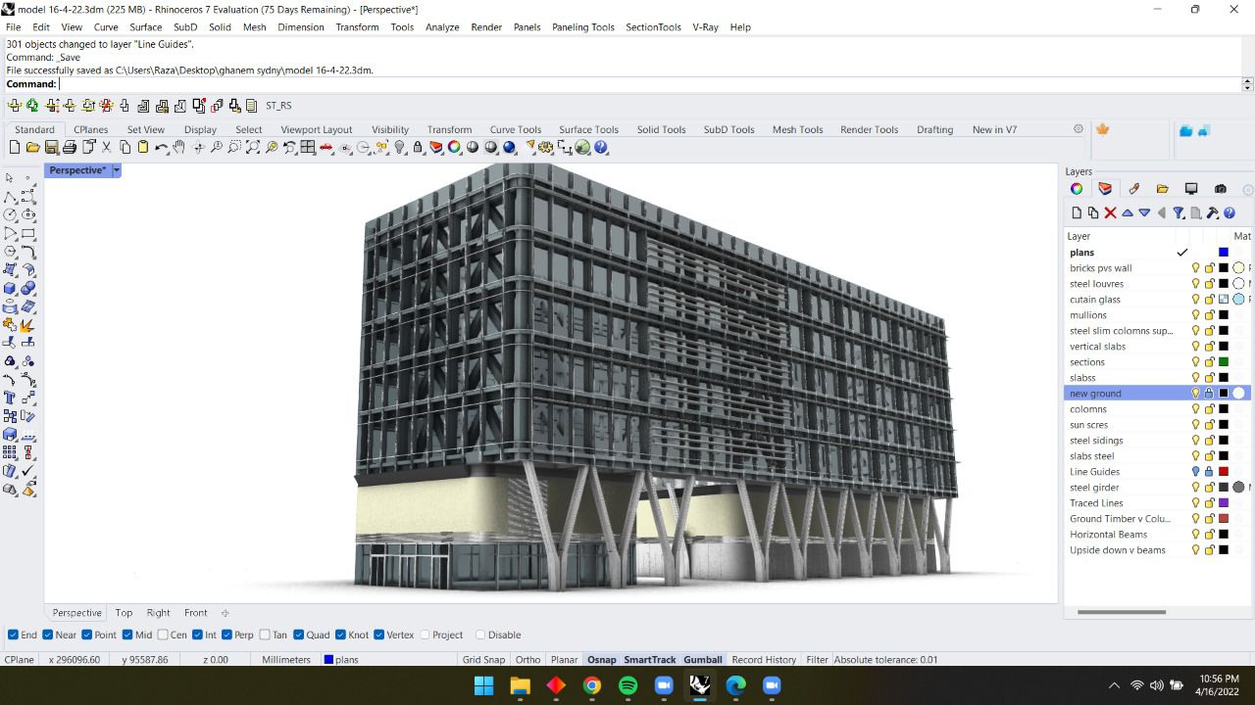Select the Move up layer blue arrow
The width and height of the screenshot is (1255, 705).
pyautogui.click(x=1129, y=212)
